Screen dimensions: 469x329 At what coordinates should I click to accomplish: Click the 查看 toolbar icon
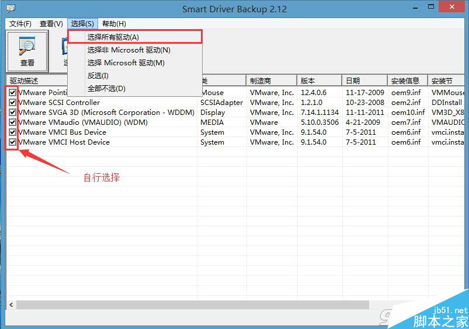click(x=27, y=51)
